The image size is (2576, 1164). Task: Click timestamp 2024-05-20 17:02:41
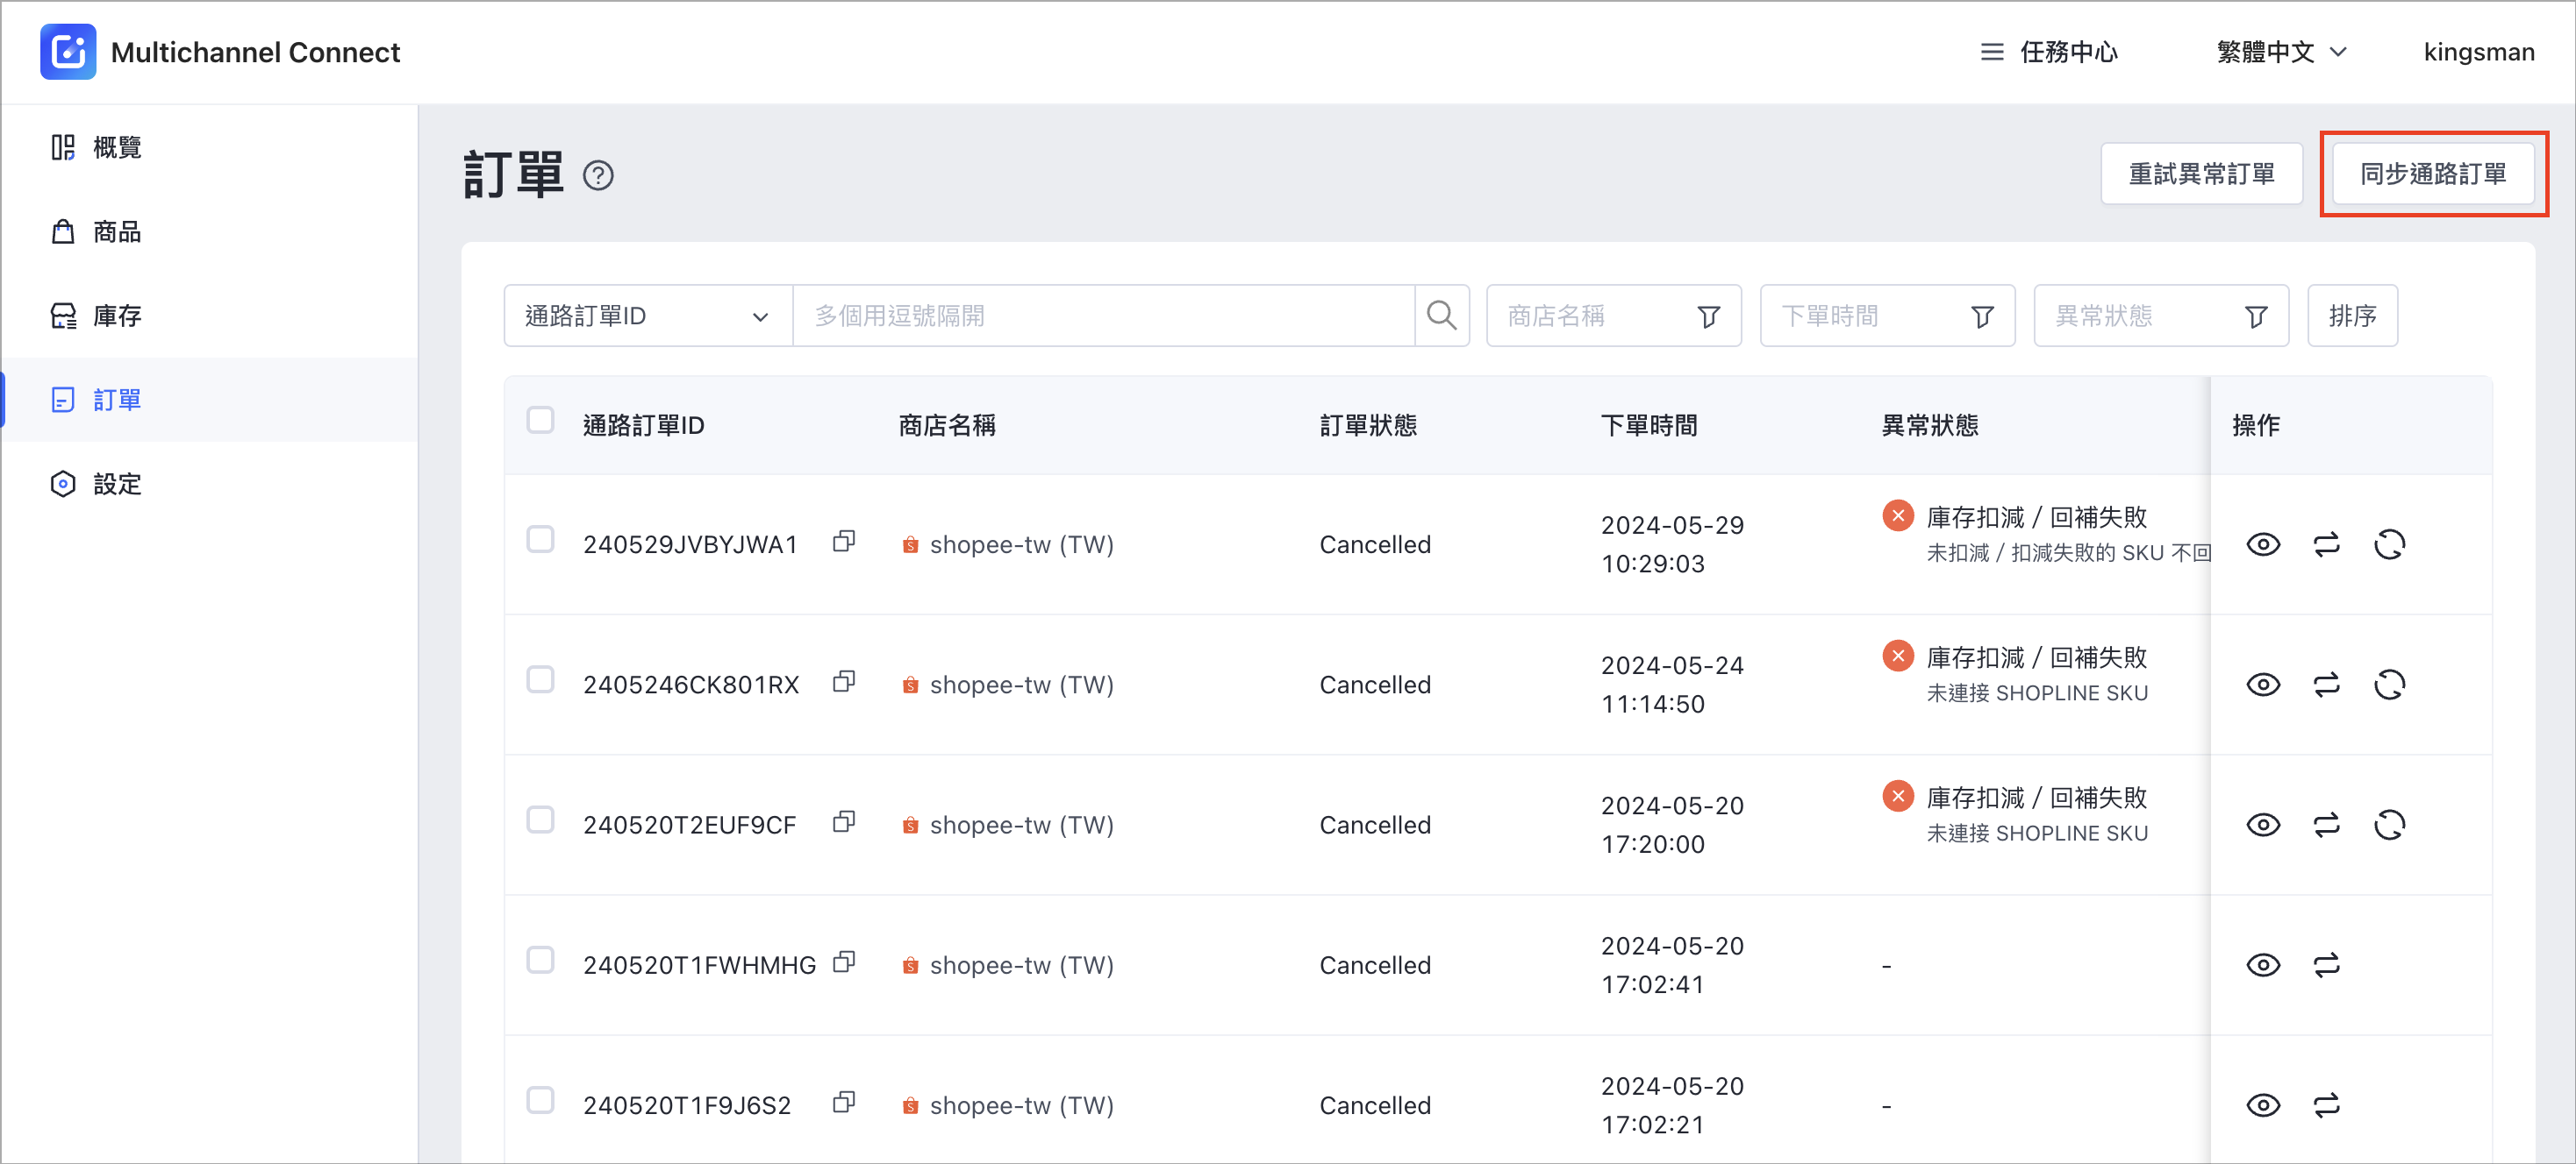[1672, 965]
